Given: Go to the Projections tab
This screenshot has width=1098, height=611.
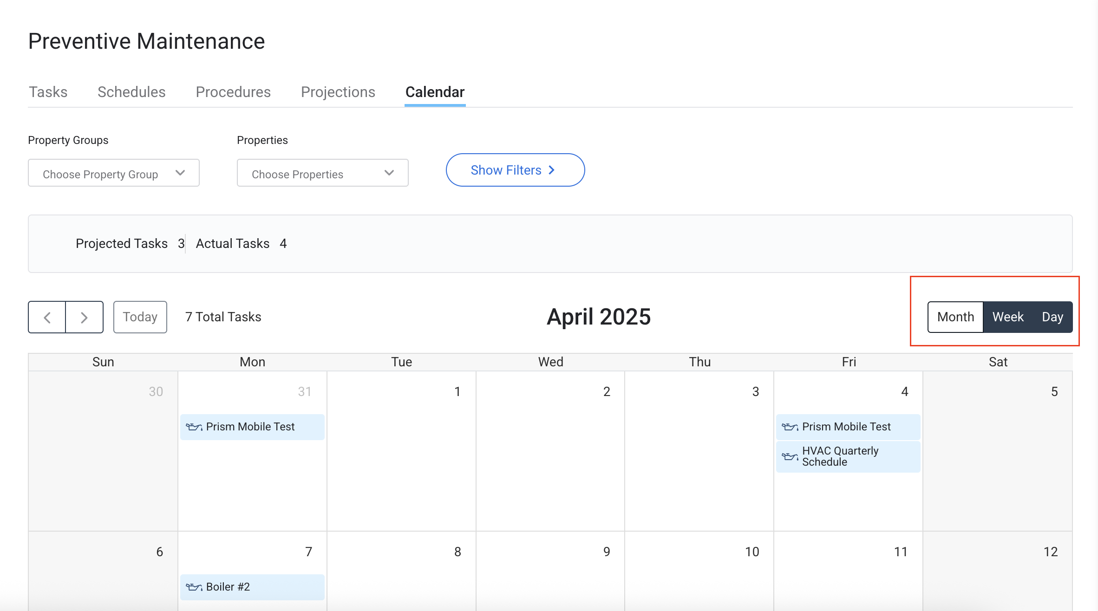Looking at the screenshot, I should (x=338, y=92).
